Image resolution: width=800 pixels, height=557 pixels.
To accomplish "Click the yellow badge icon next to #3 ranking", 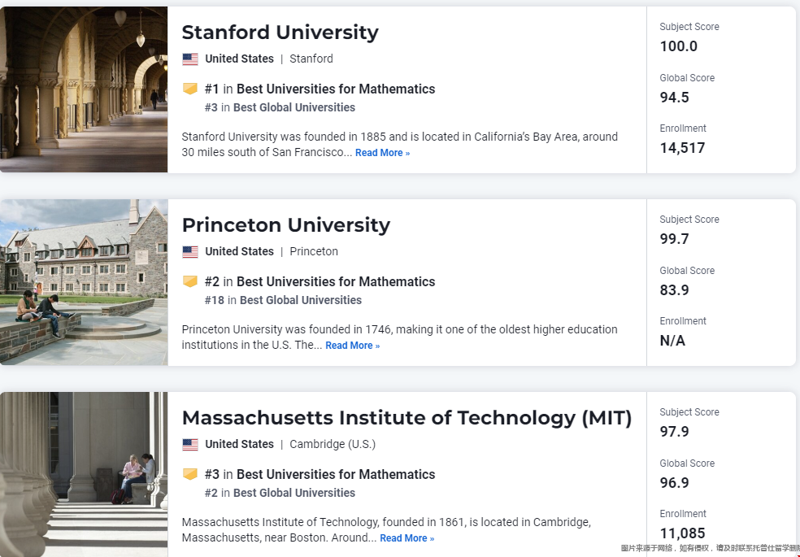I will (x=190, y=474).
